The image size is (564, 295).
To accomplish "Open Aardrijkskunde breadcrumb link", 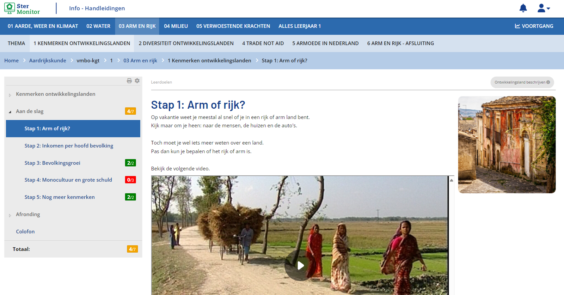I will click(x=48, y=61).
